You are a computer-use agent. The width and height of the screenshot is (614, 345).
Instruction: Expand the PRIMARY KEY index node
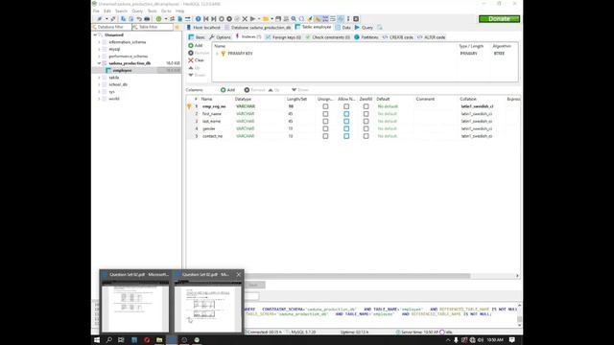tap(218, 54)
